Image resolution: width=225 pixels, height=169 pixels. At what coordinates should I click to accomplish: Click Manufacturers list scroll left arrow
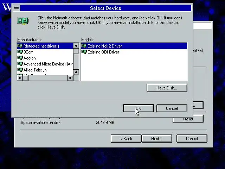point(20,78)
